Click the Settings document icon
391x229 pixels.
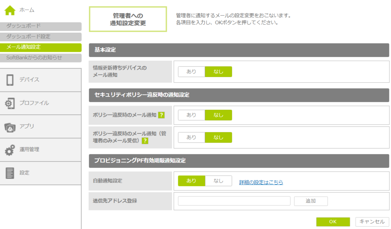point(10,173)
